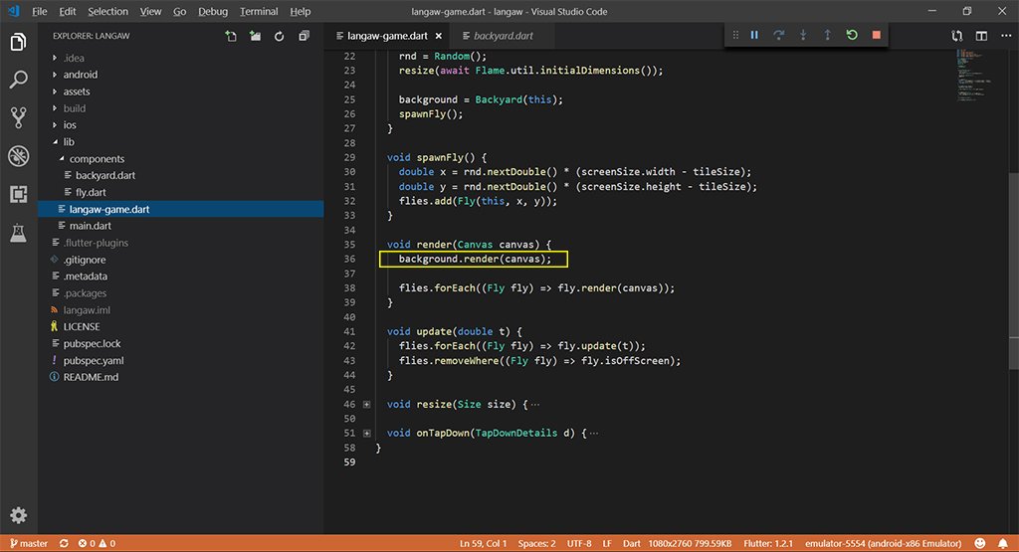This screenshot has height=552, width=1019.
Task: Split the editor to the right
Action: (981, 36)
